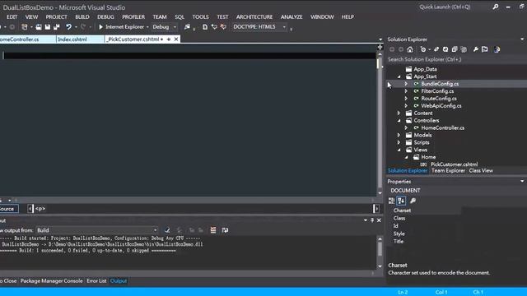Expand the Scripts folder

[x=399, y=142]
